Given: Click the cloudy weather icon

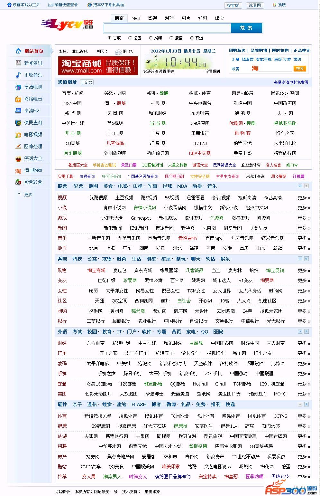Looking at the screenshot, I should point(118,52).
